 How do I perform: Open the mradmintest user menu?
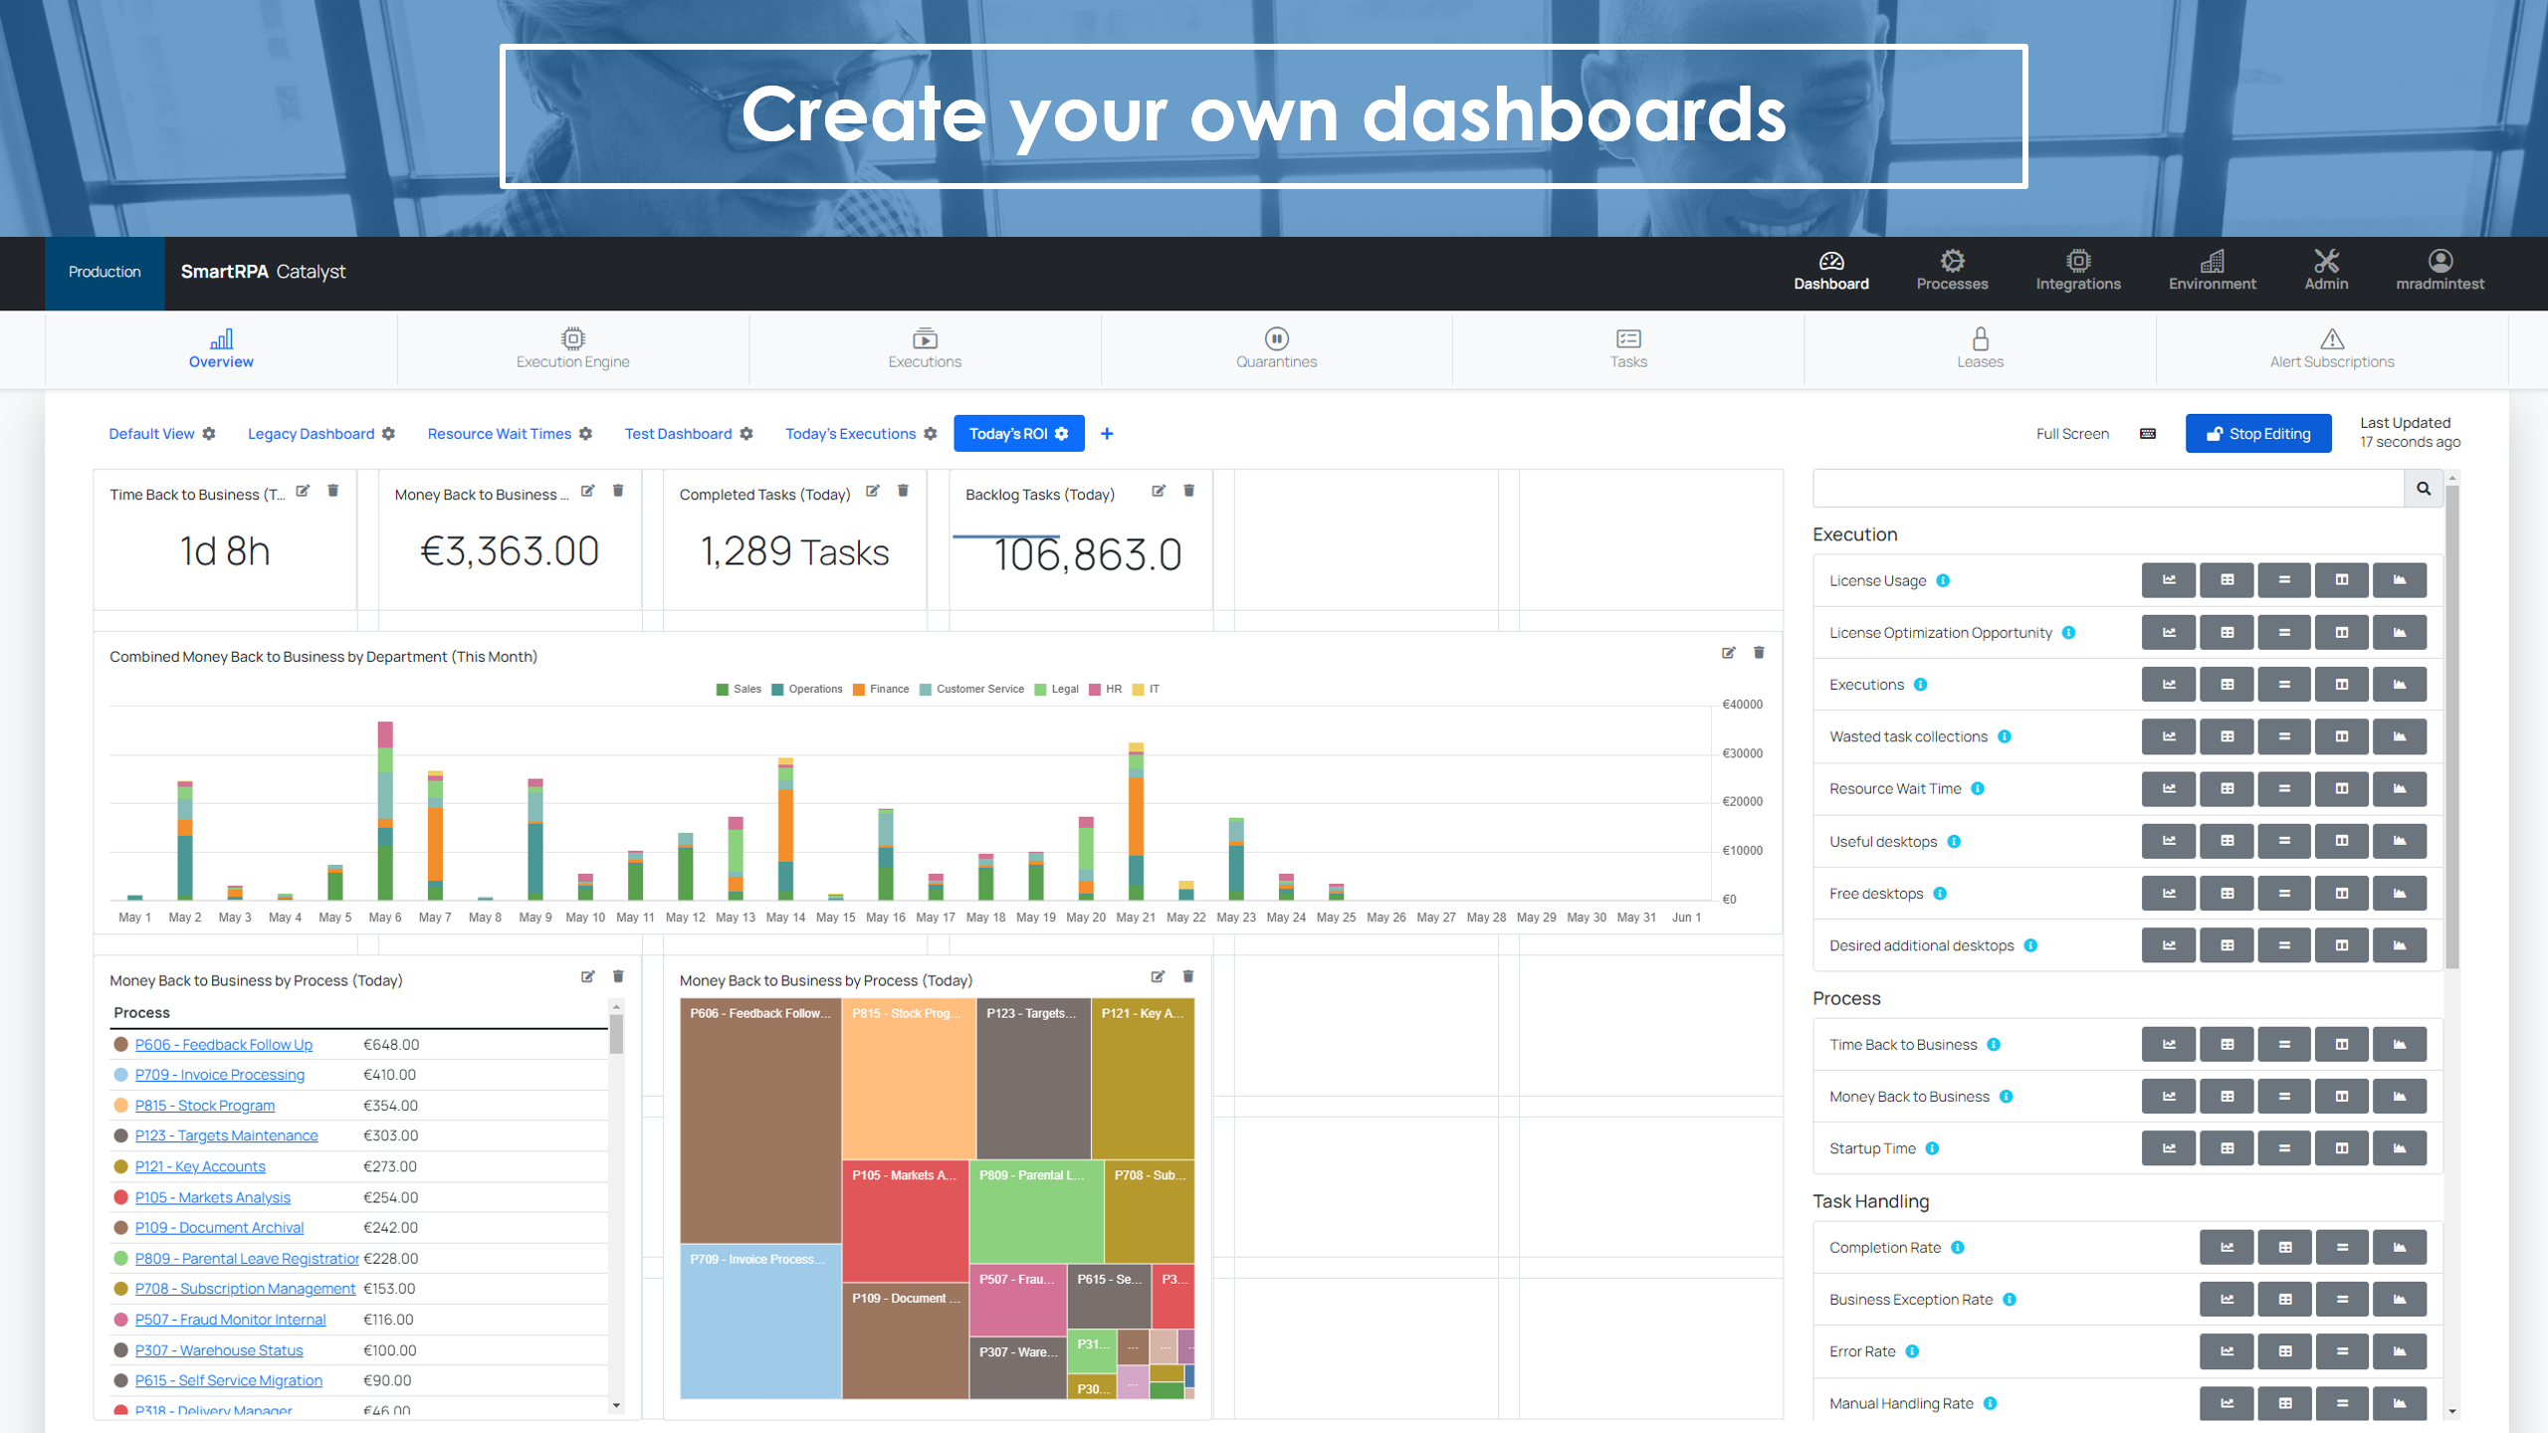pyautogui.click(x=2440, y=271)
